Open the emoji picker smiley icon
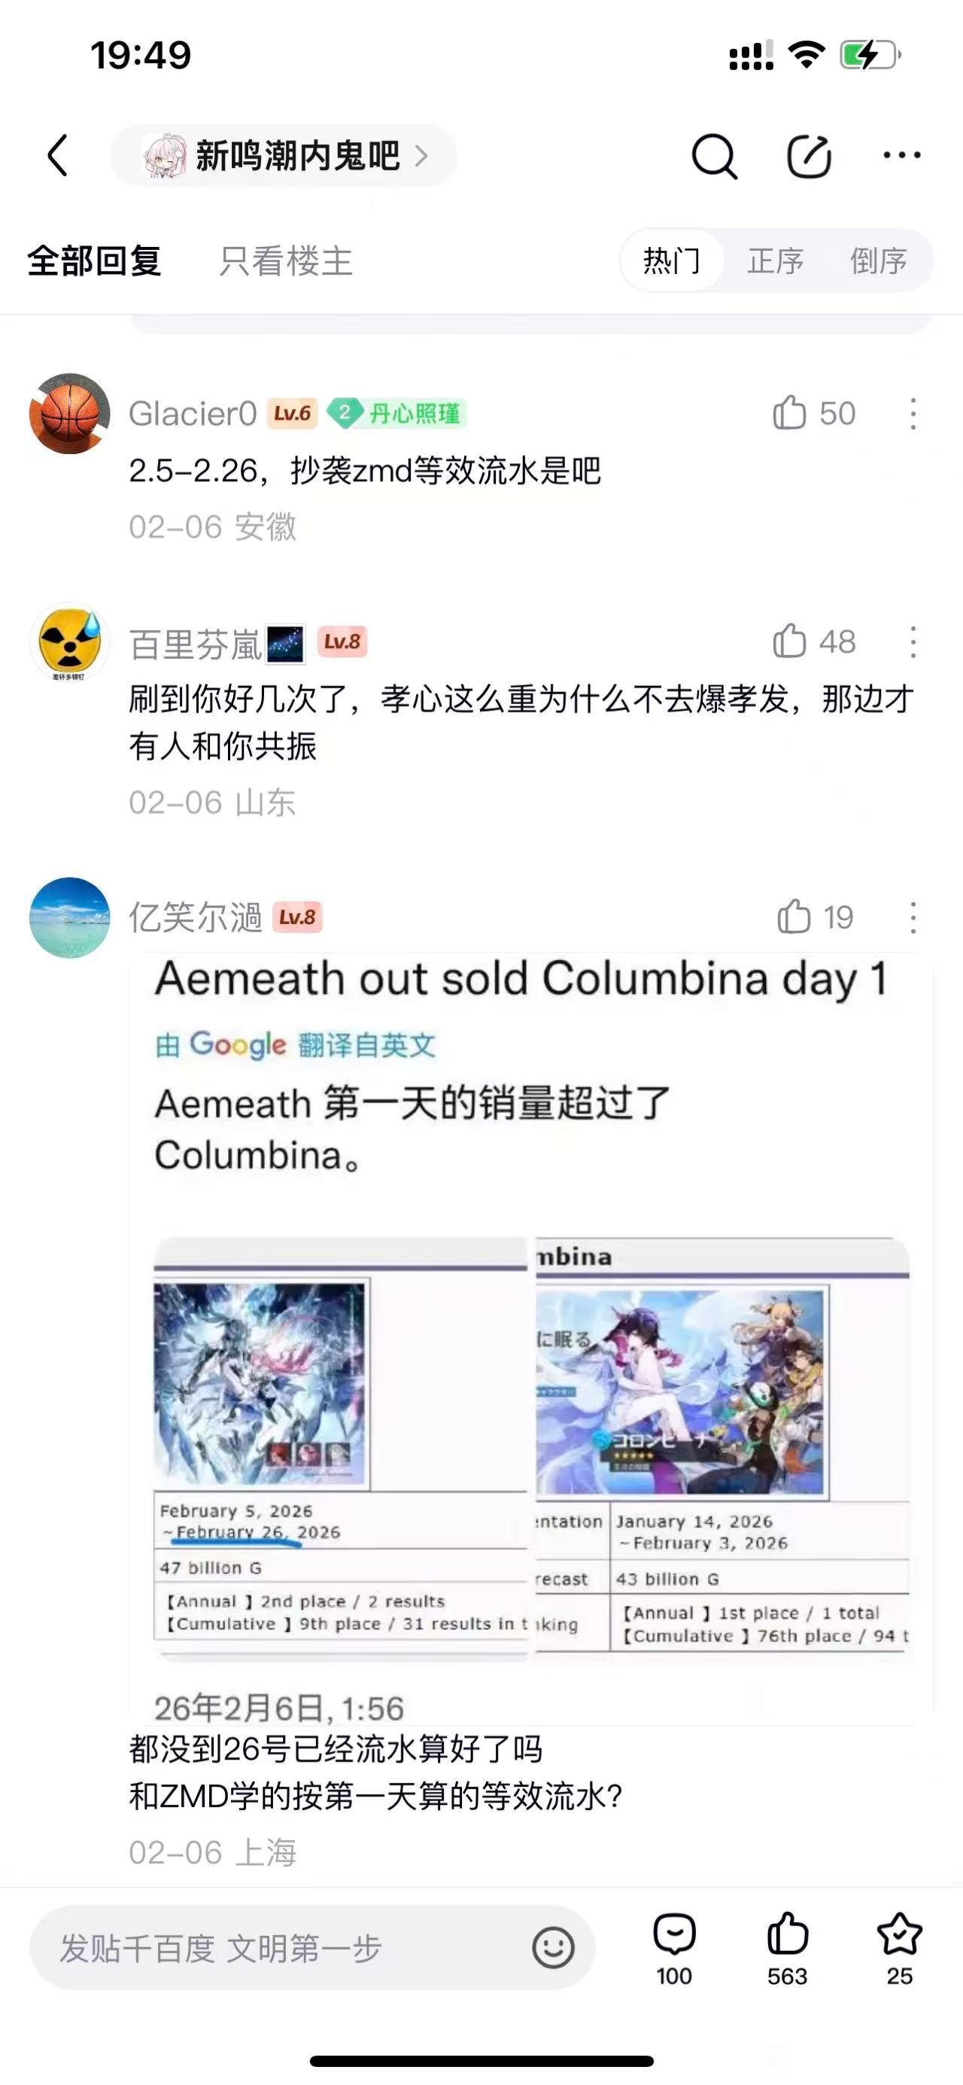The image size is (963, 2085). pyautogui.click(x=553, y=1947)
